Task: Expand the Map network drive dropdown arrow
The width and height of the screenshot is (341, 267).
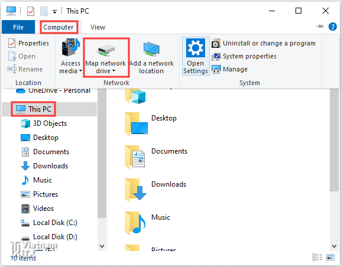Action: tap(113, 71)
